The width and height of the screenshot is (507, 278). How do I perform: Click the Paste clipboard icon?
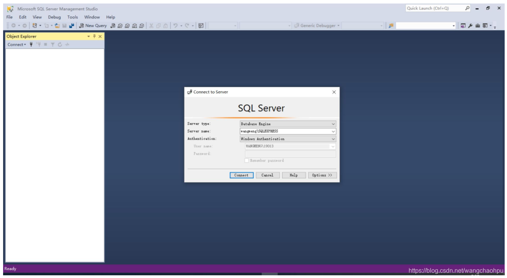pos(165,25)
